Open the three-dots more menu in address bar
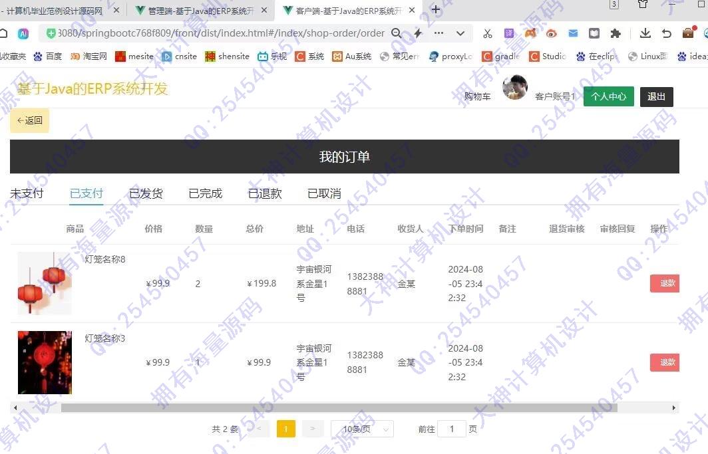The height and width of the screenshot is (454, 708). pyautogui.click(x=439, y=33)
